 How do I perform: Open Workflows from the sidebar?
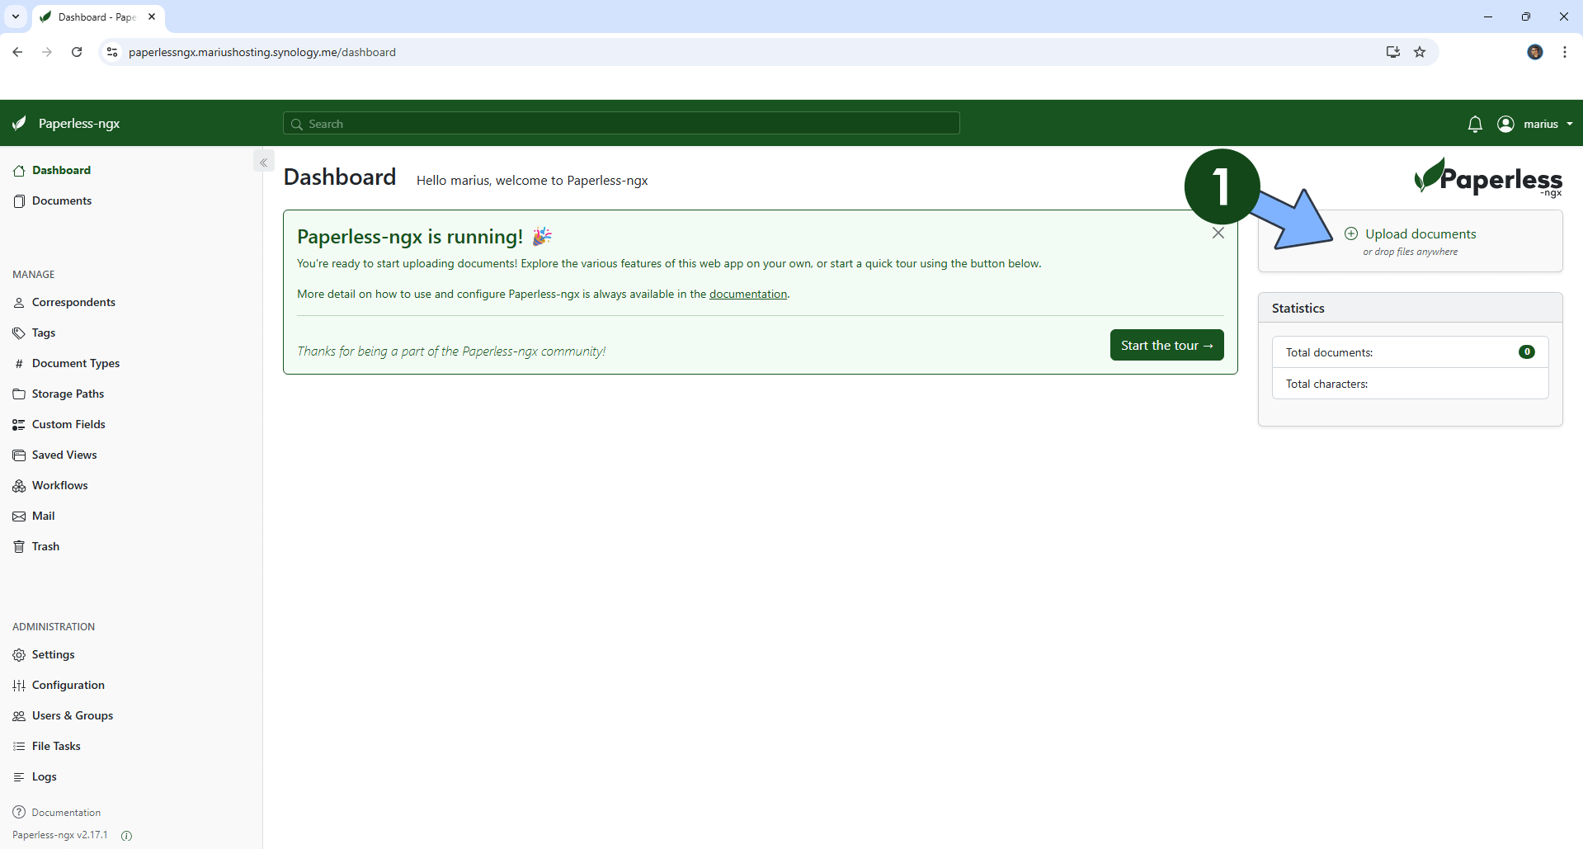coord(60,485)
